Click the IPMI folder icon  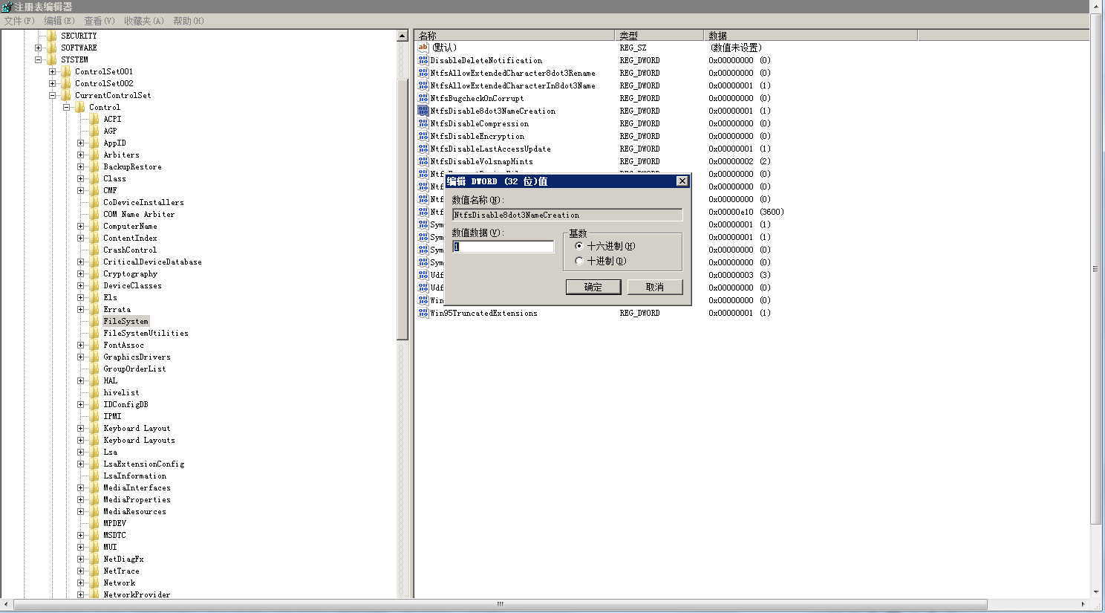pyautogui.click(x=94, y=416)
